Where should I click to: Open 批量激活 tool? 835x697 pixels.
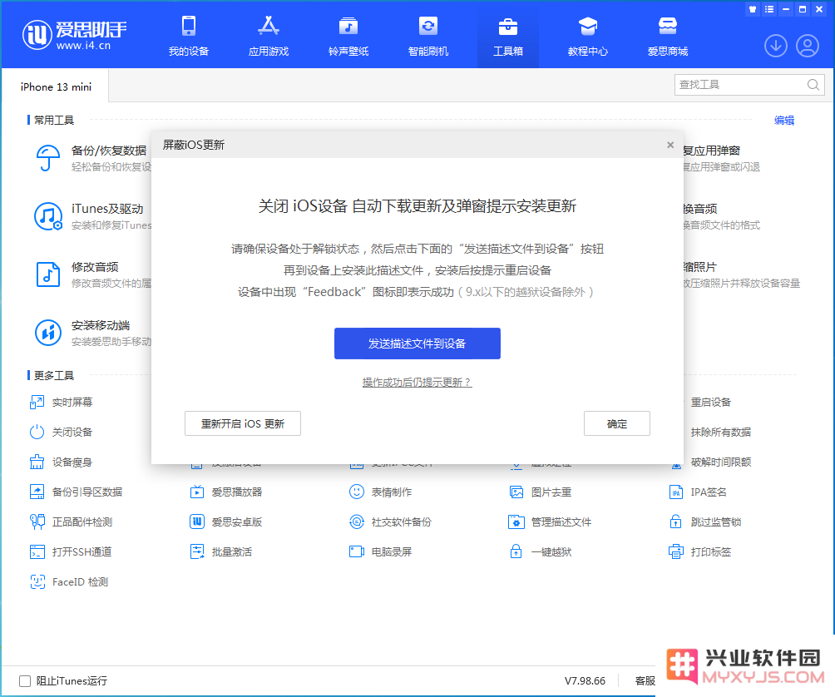[x=221, y=551]
